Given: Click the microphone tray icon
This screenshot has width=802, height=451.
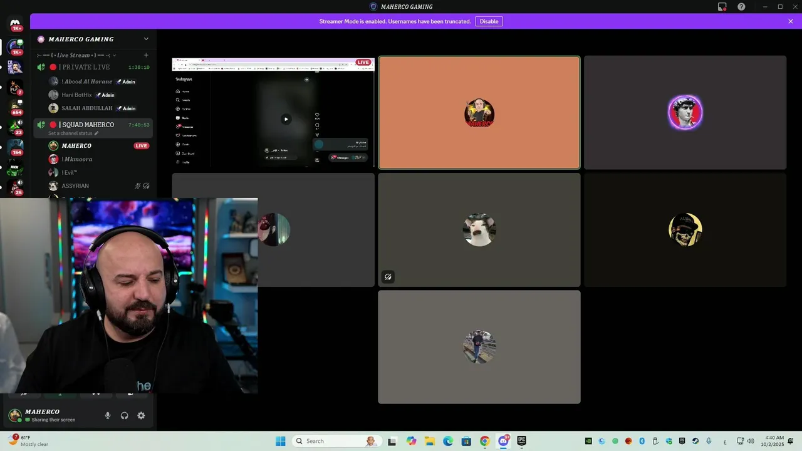Looking at the screenshot, I should click(709, 441).
